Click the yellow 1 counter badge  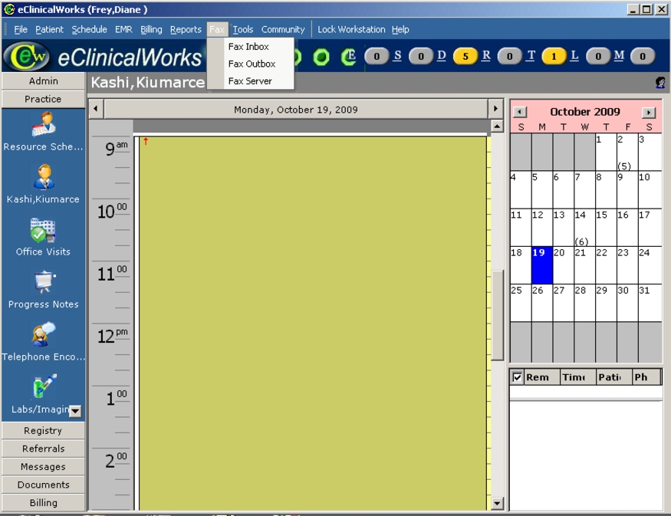pyautogui.click(x=554, y=56)
